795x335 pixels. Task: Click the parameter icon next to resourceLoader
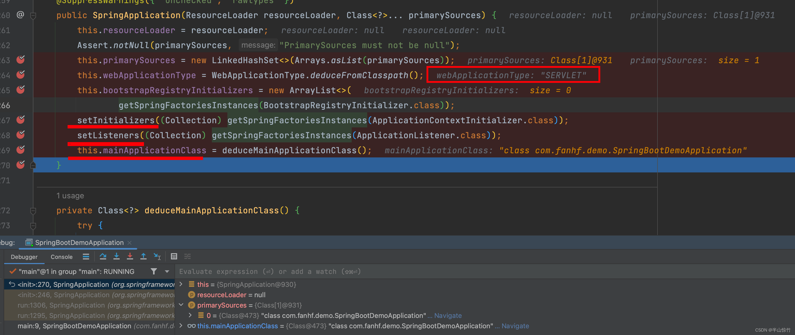pyautogui.click(x=192, y=295)
